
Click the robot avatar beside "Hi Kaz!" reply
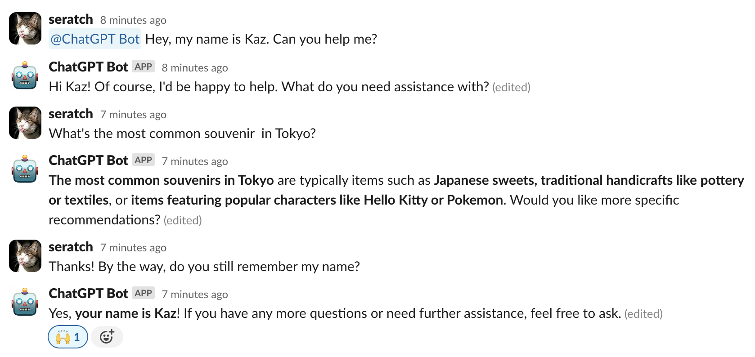[25, 76]
